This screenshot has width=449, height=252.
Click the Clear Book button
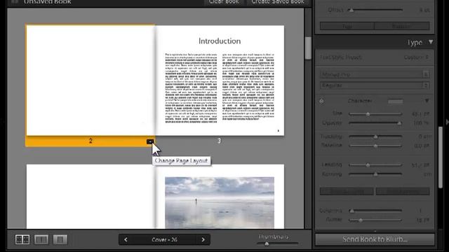(x=224, y=2)
